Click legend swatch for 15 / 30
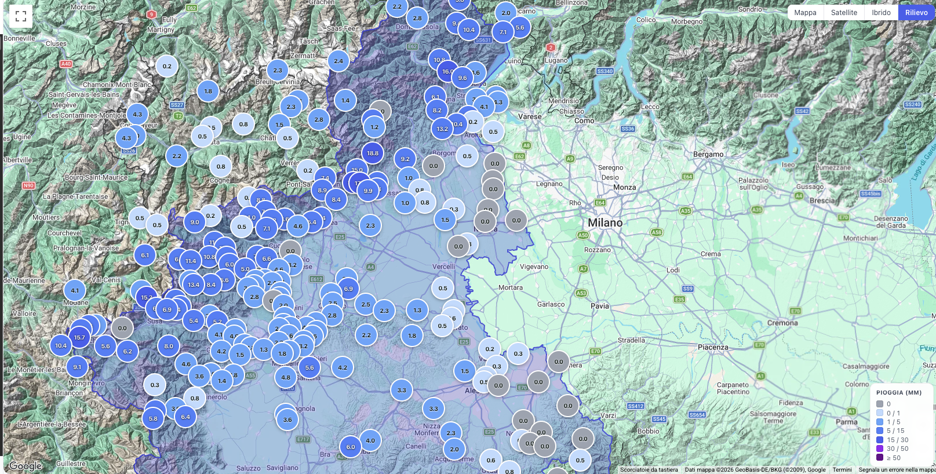 (880, 440)
